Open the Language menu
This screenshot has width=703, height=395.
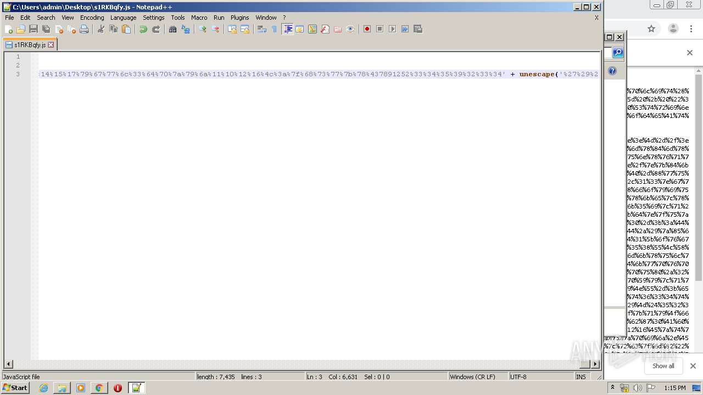coord(123,18)
